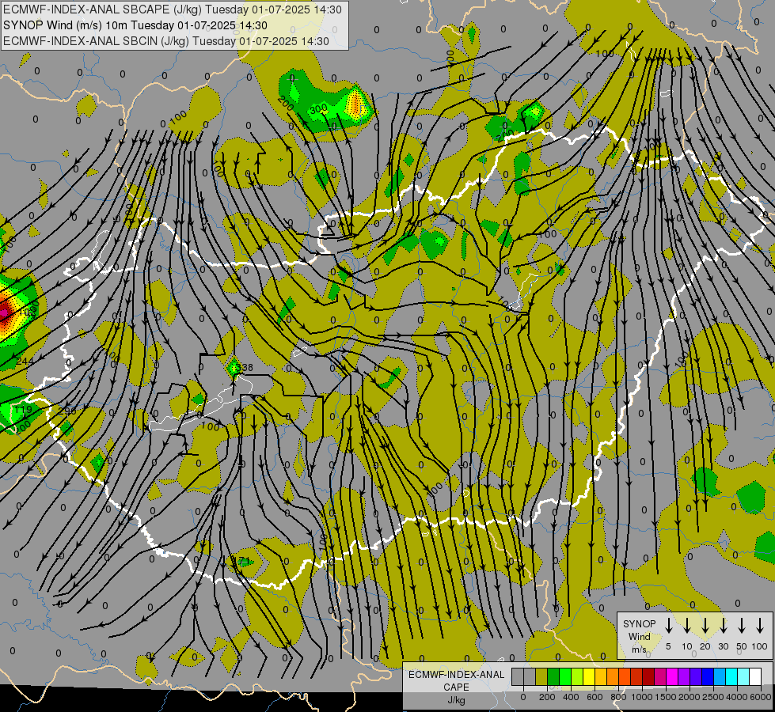
Task: Click the 100 m/s wind arrow in legend
Action: [x=760, y=626]
